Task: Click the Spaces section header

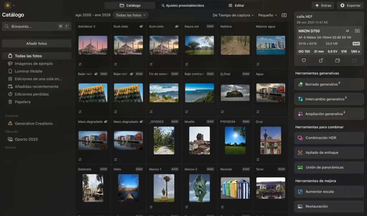Action: [10, 147]
